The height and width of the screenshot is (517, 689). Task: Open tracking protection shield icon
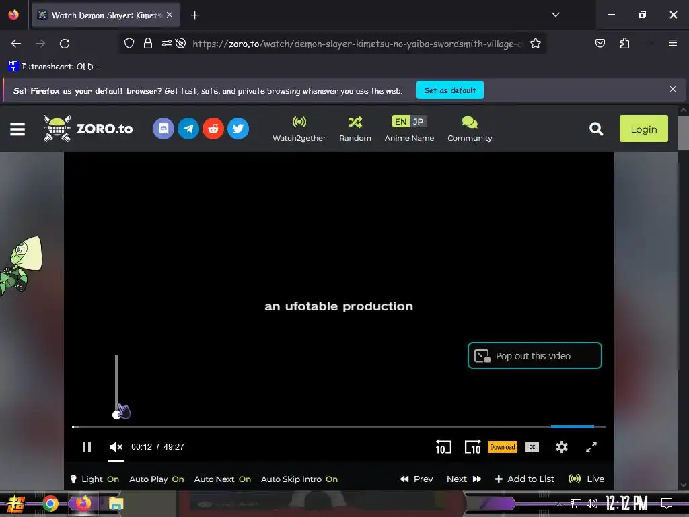tap(129, 44)
